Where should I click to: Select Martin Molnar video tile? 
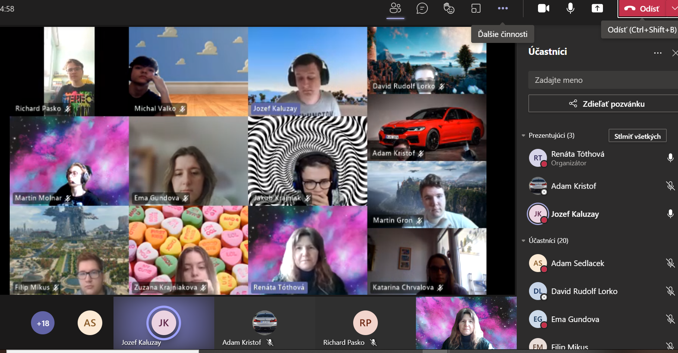tap(69, 161)
